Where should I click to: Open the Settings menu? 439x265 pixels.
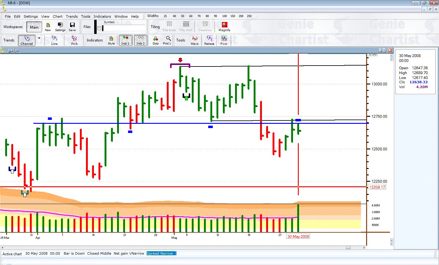(x=31, y=16)
